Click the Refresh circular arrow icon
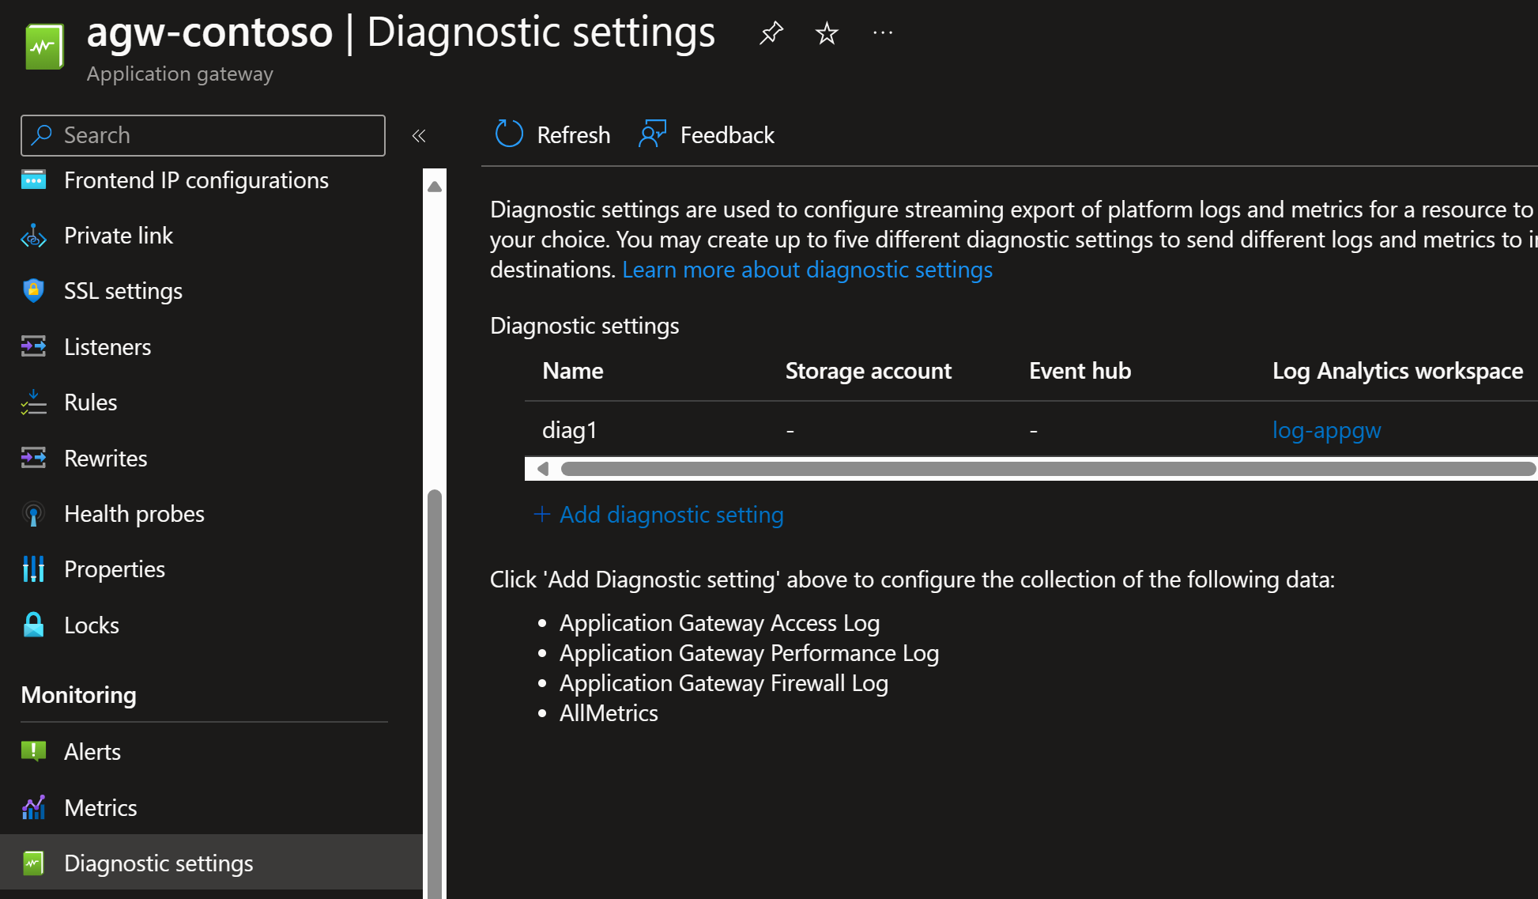The image size is (1538, 899). pos(509,134)
